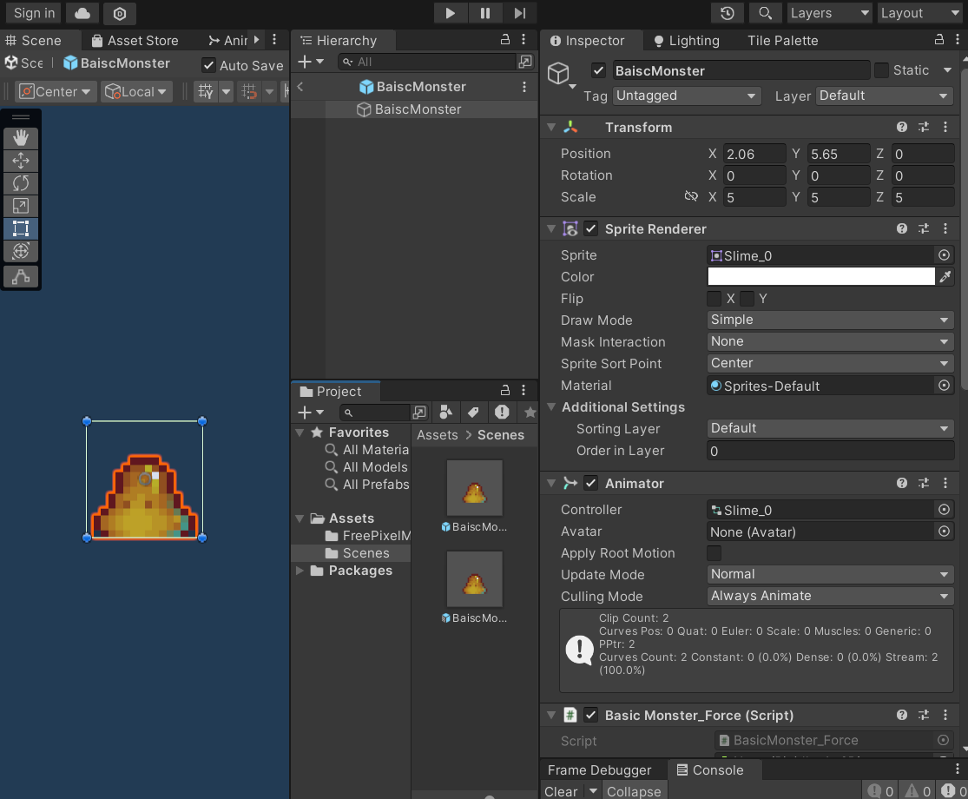Click the Step frame button
The height and width of the screenshot is (799, 968).
click(x=520, y=13)
